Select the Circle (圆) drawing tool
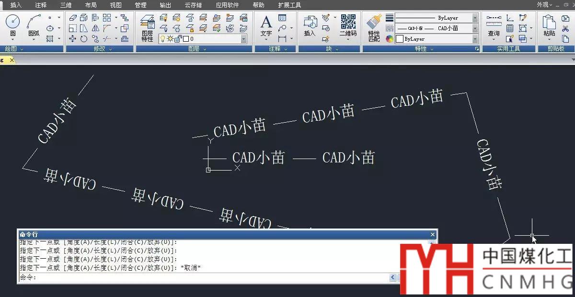The image size is (575, 297). [x=12, y=25]
